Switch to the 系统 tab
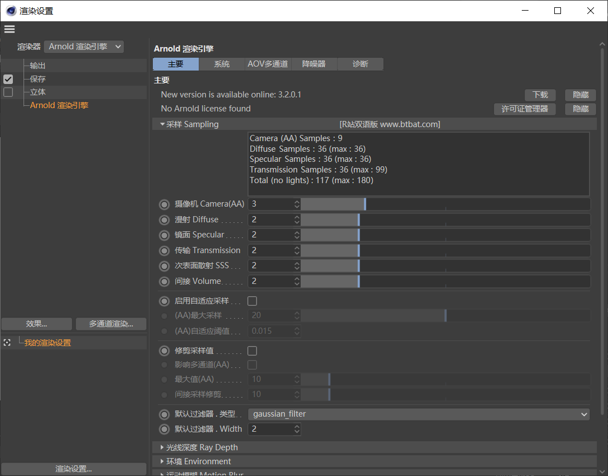608x476 pixels. click(222, 64)
